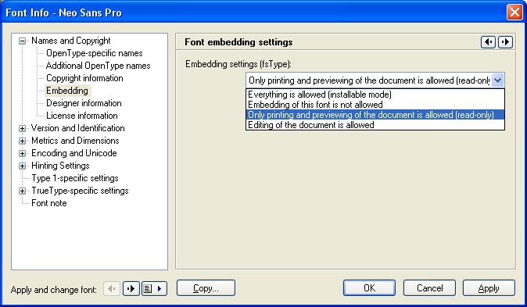The height and width of the screenshot is (307, 527).
Task: Open OpenType-specific names page
Action: coord(94,53)
